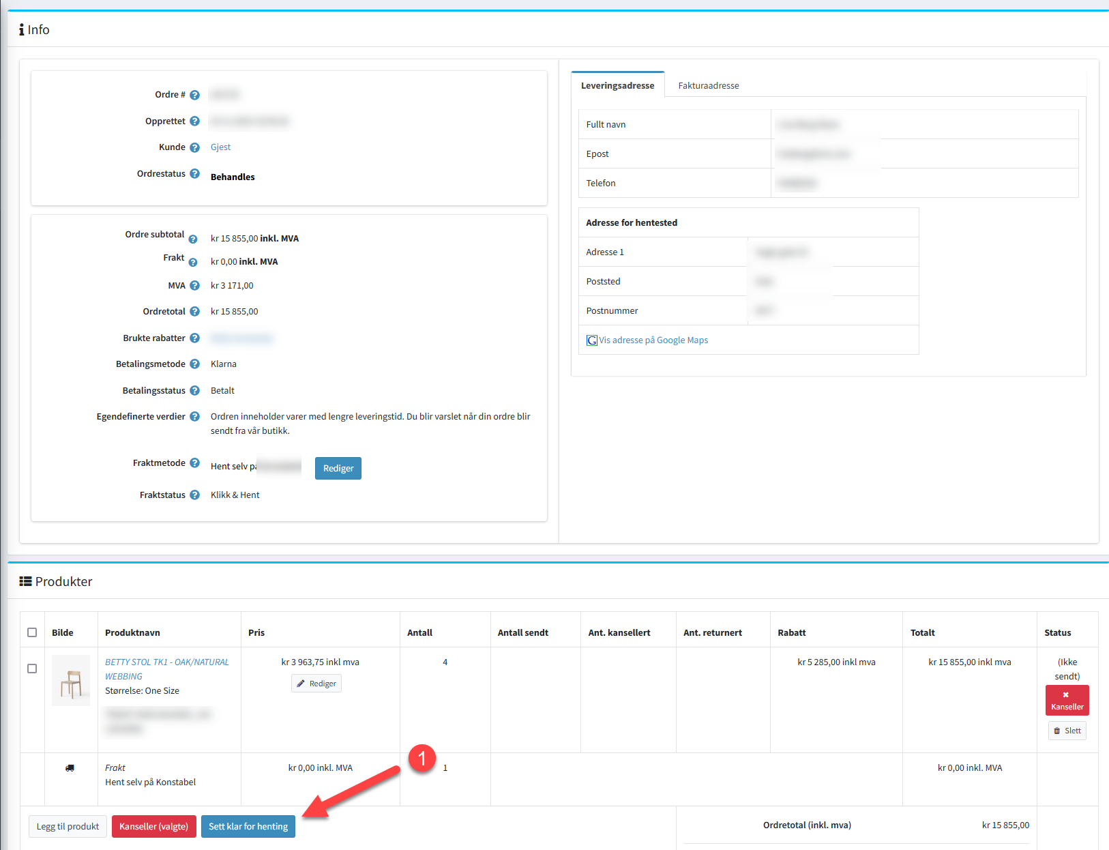The image size is (1109, 850).
Task: Click help icon next to Fraktmetode
Action: [x=194, y=463]
